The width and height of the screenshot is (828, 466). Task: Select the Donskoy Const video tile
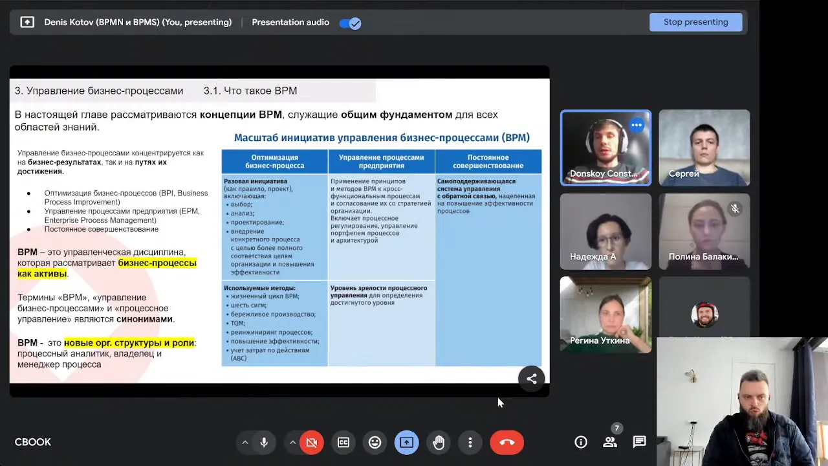point(605,148)
